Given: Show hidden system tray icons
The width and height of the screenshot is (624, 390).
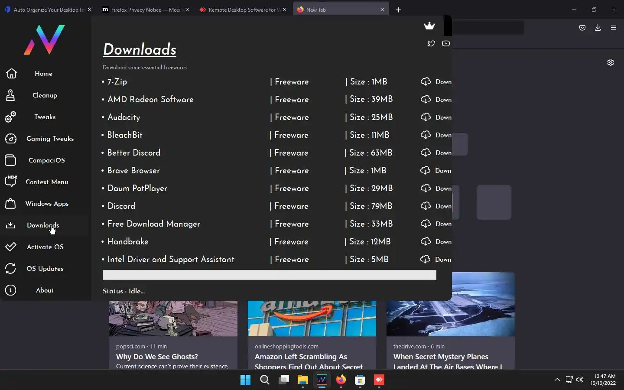Looking at the screenshot, I should pyautogui.click(x=557, y=380).
